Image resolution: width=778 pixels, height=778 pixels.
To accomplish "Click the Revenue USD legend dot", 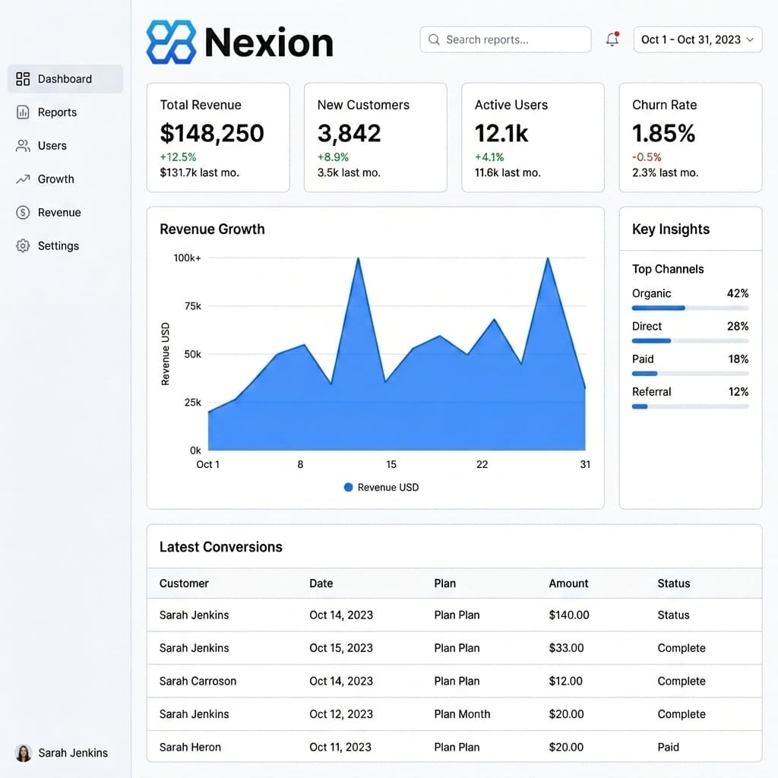I will 348,487.
